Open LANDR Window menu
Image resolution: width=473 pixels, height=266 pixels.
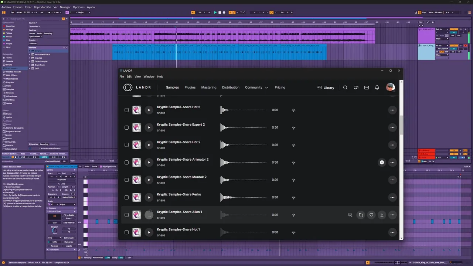[149, 76]
